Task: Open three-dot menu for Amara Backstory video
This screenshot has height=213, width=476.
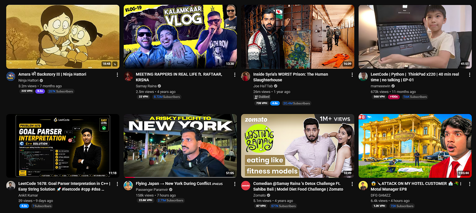Action: (x=117, y=75)
